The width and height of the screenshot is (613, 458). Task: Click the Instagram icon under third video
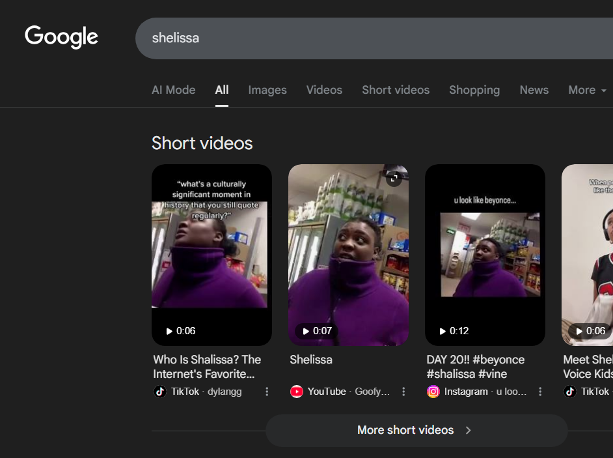click(x=433, y=392)
